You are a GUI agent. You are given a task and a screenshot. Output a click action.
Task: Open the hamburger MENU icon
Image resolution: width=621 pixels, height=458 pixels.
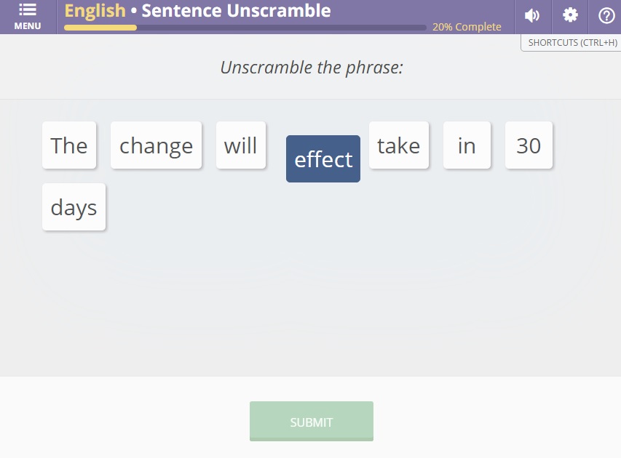click(x=28, y=10)
